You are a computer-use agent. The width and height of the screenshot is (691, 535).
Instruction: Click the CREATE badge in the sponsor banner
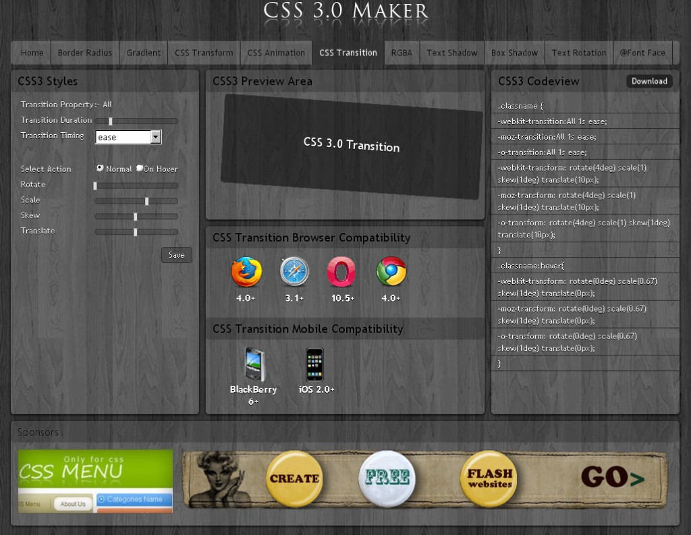295,479
